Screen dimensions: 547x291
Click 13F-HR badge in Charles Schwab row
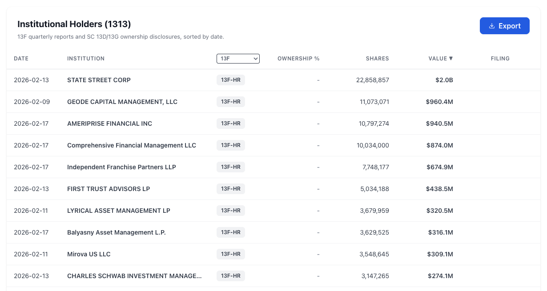pos(231,276)
